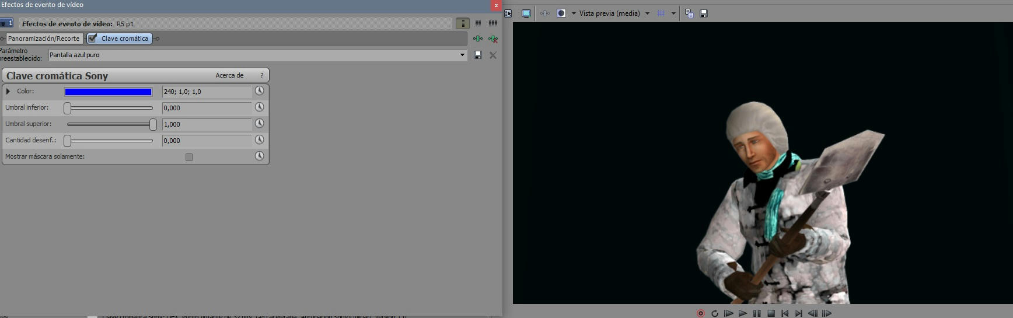The height and width of the screenshot is (318, 1013).
Task: Start recording in the preview transport
Action: [x=701, y=313]
